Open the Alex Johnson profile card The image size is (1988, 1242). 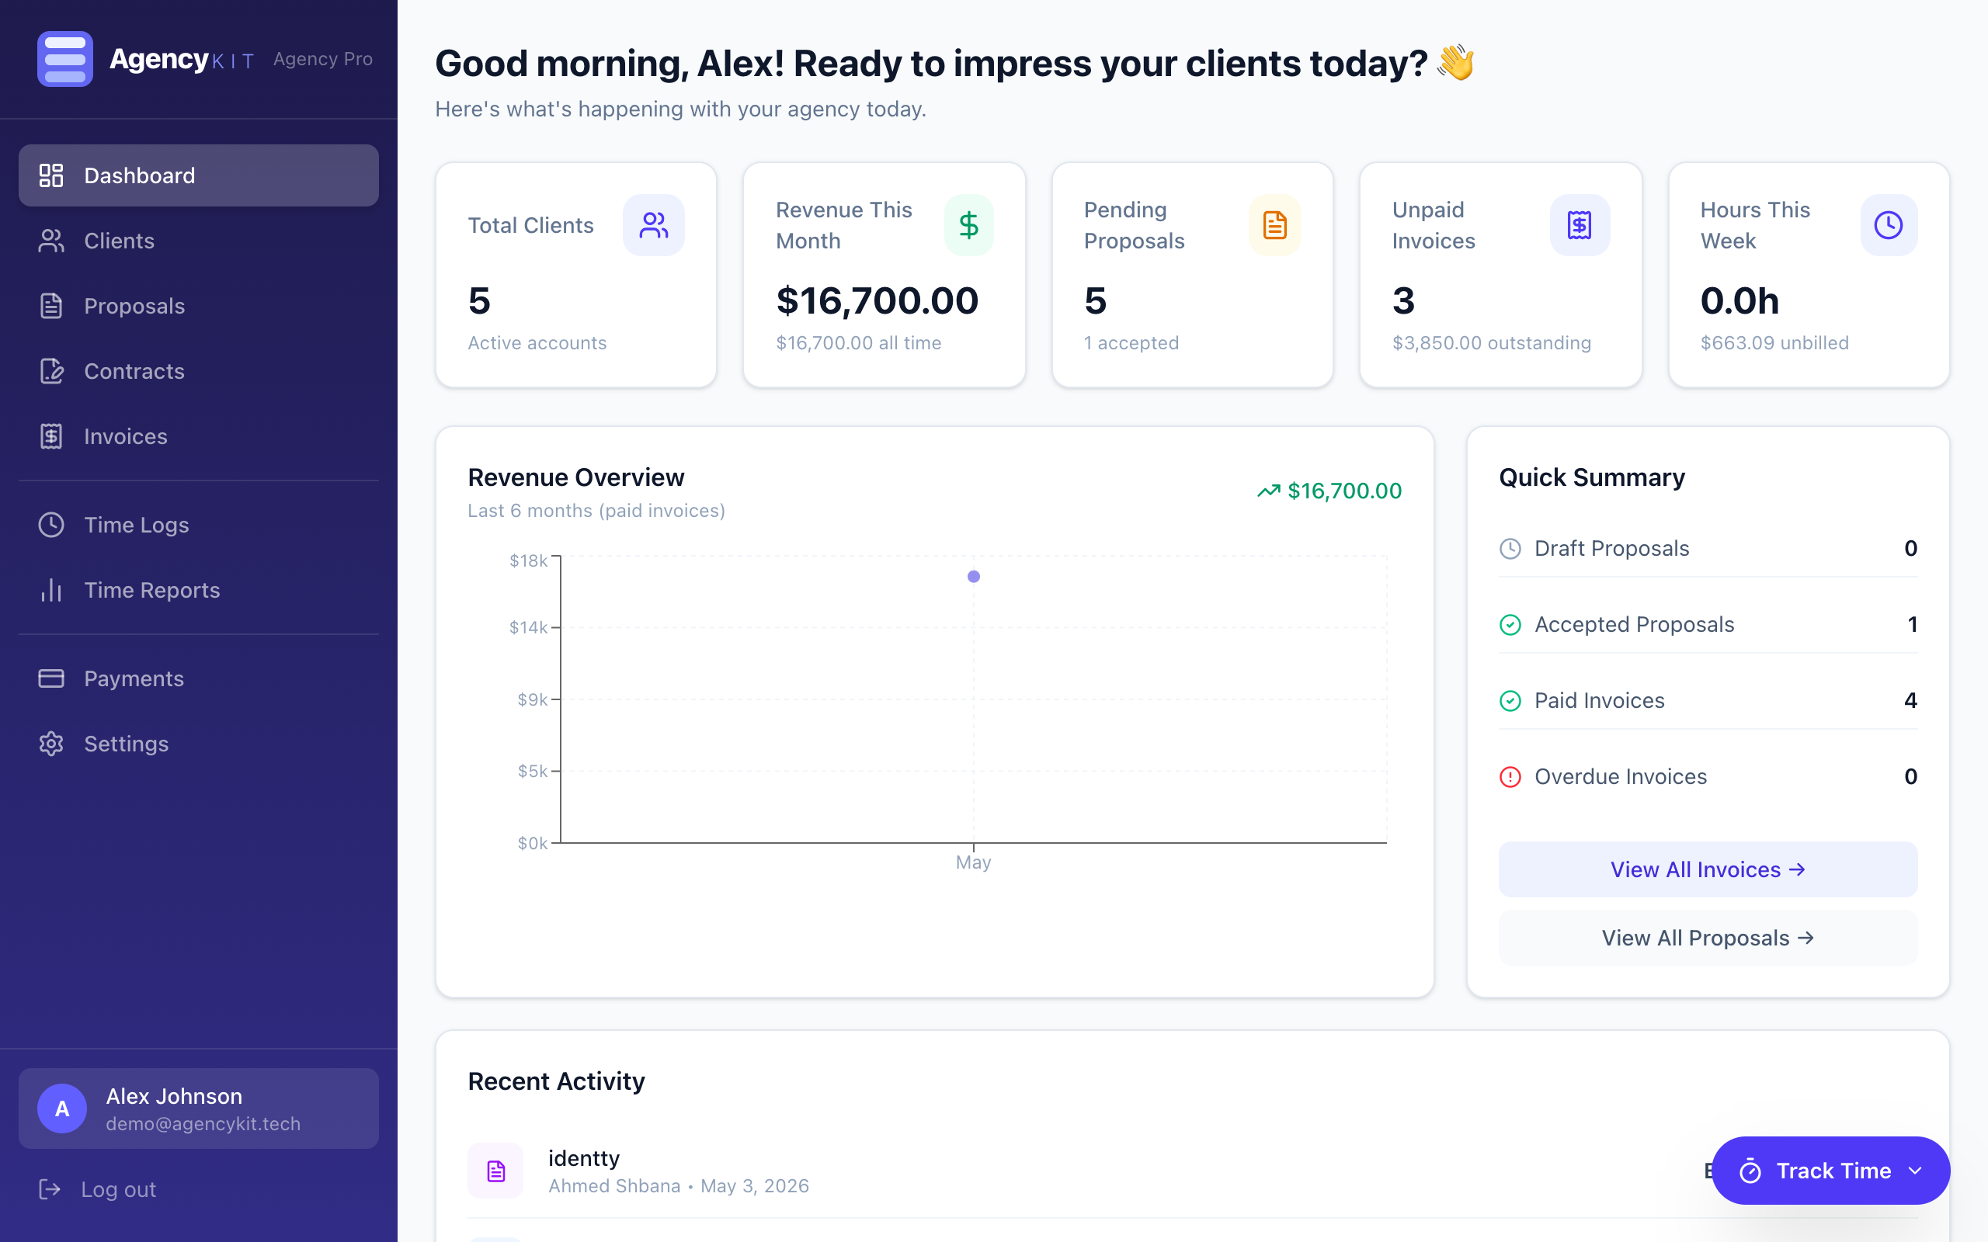(x=198, y=1109)
